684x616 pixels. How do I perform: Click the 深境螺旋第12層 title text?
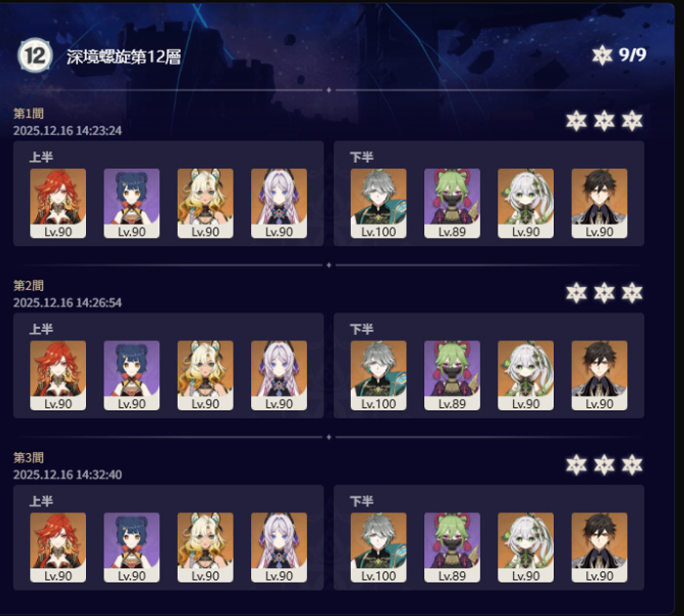point(124,57)
